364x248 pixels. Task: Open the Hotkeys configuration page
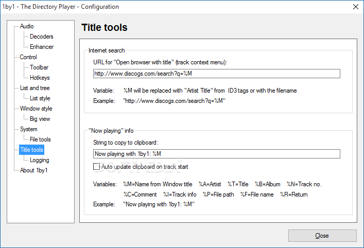click(40, 78)
